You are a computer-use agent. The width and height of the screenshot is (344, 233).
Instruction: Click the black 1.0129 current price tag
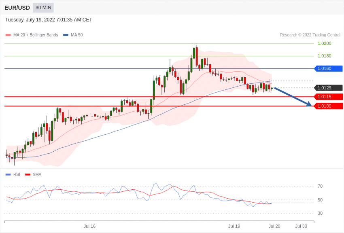(x=329, y=88)
